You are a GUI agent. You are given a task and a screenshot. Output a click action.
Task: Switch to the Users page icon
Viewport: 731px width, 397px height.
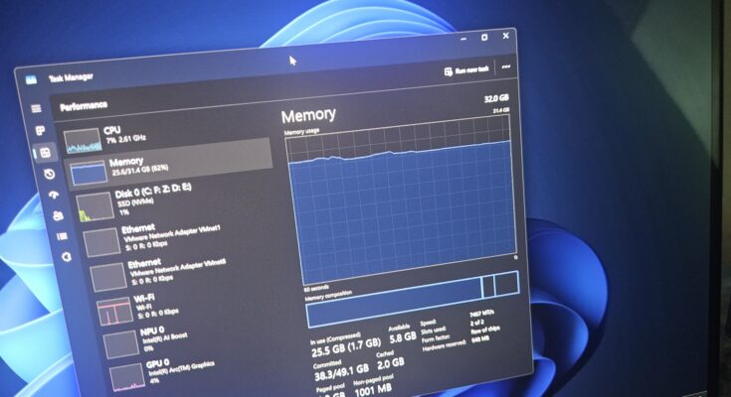(58, 215)
